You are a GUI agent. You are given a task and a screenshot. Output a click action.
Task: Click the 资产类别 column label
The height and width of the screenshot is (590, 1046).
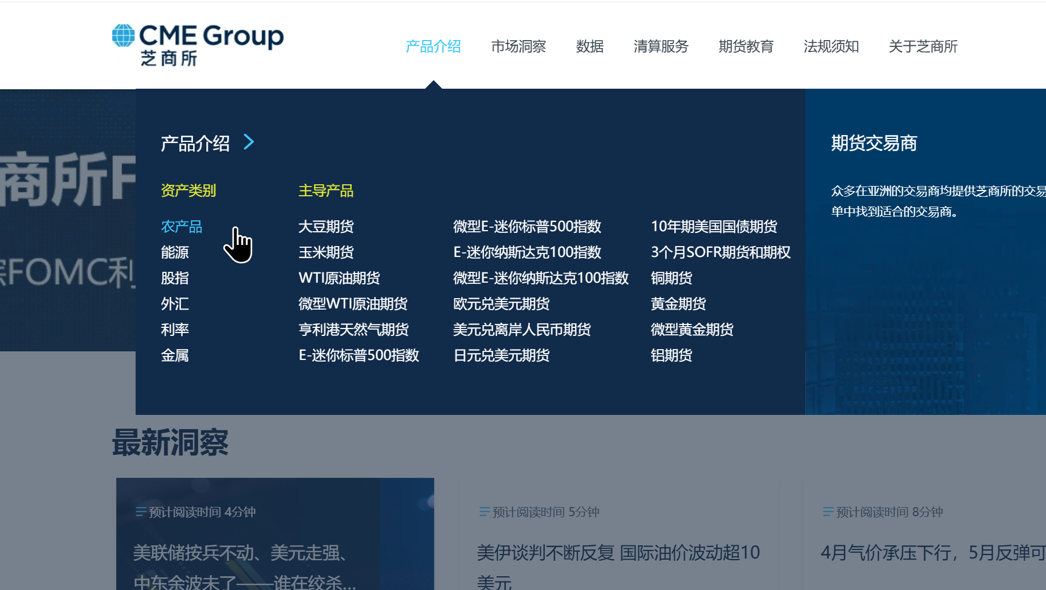point(188,191)
